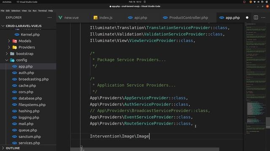Screen dimensions: 270x151
Task: Open the Terminal menu
Action: 42,11
